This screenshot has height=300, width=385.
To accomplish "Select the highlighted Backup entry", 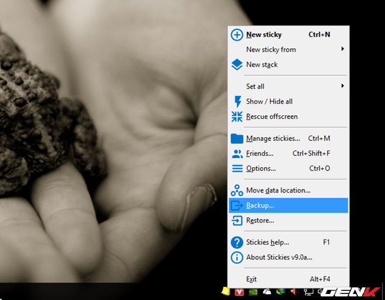I will coord(288,205).
